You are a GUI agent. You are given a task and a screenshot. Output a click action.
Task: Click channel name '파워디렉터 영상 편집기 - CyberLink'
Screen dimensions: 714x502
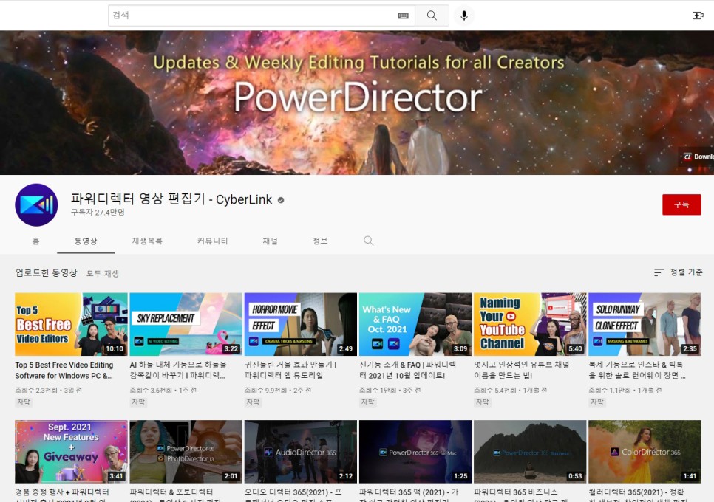point(171,199)
